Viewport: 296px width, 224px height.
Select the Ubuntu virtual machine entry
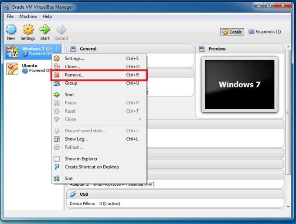33,68
